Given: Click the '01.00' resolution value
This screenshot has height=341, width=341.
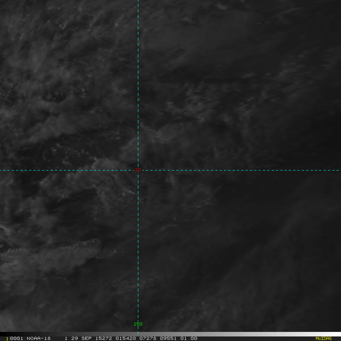Looking at the screenshot, I should (x=189, y=338).
